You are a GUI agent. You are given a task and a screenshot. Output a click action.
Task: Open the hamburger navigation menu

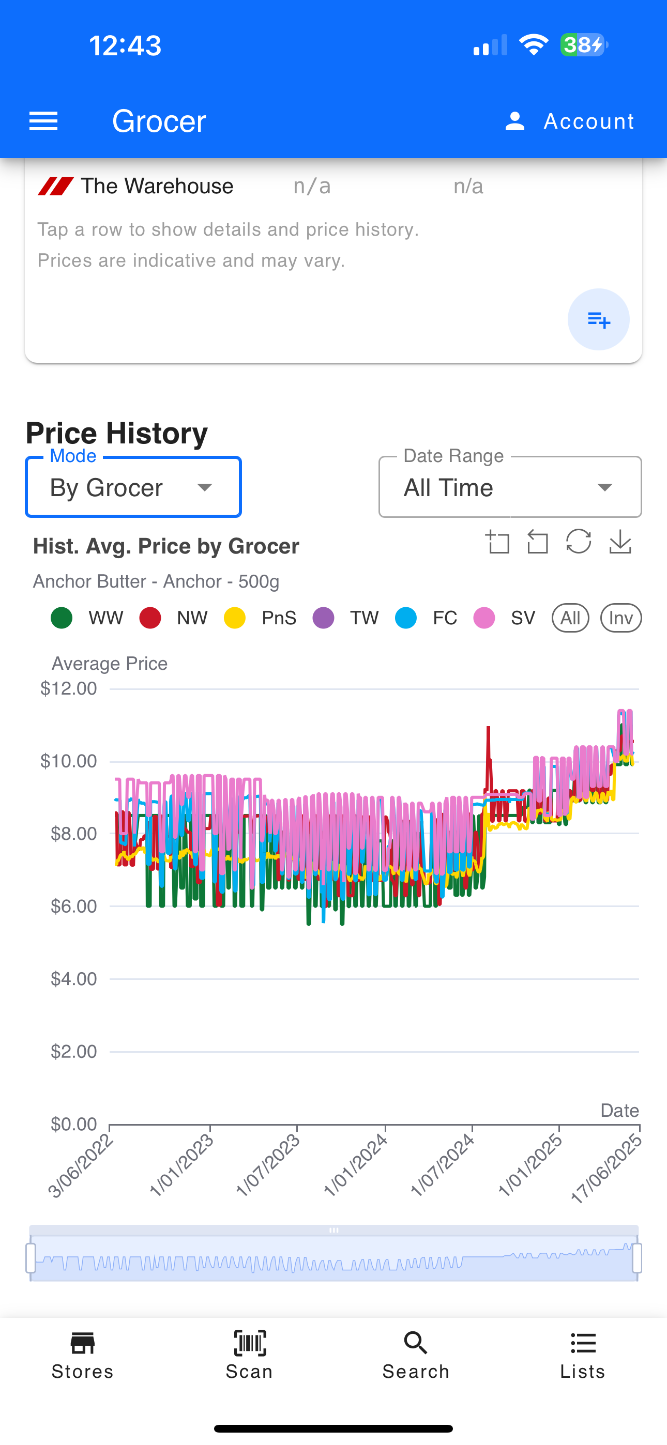[43, 121]
